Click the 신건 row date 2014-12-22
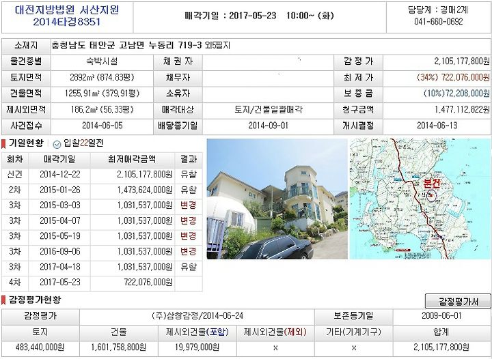Screen dimensions: 492x359 (60, 174)
